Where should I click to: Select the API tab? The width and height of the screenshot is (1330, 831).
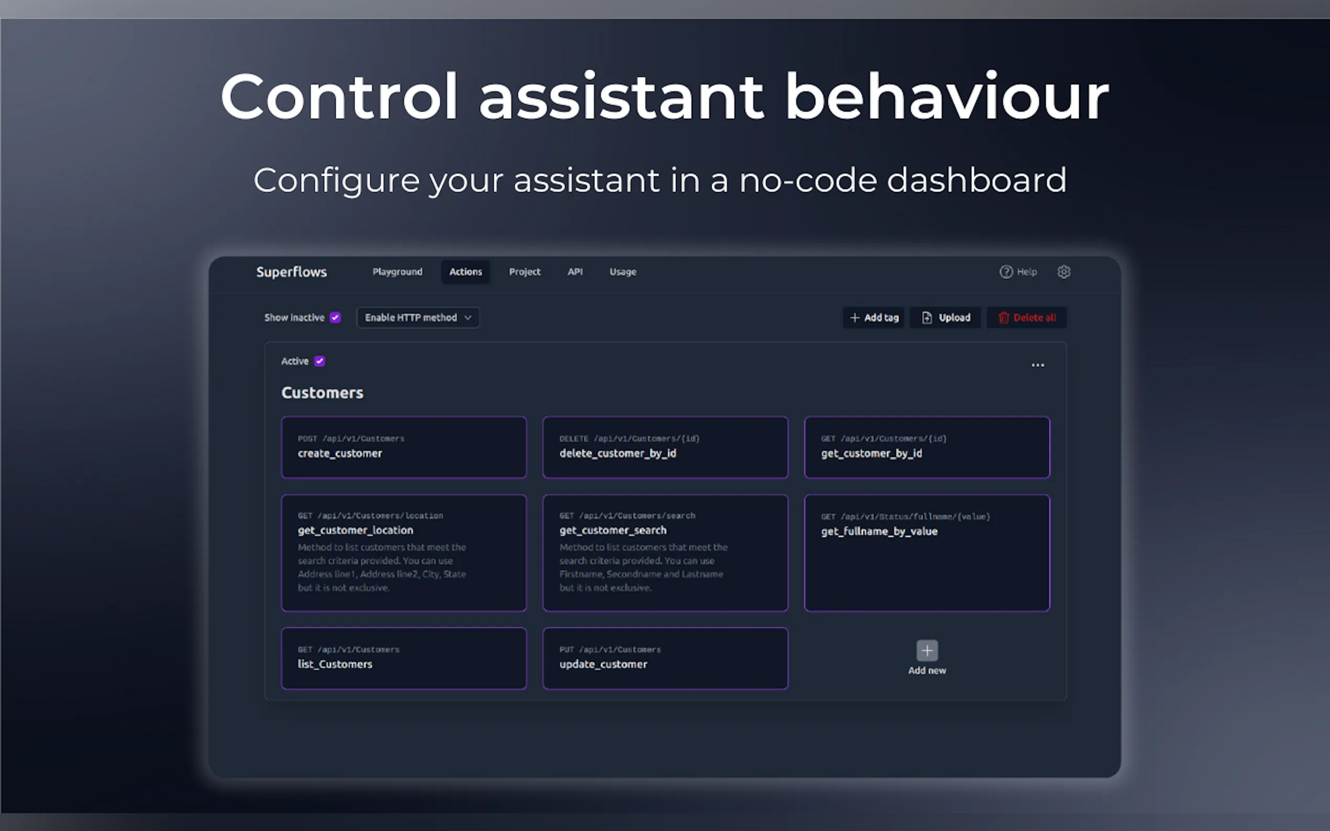click(574, 272)
